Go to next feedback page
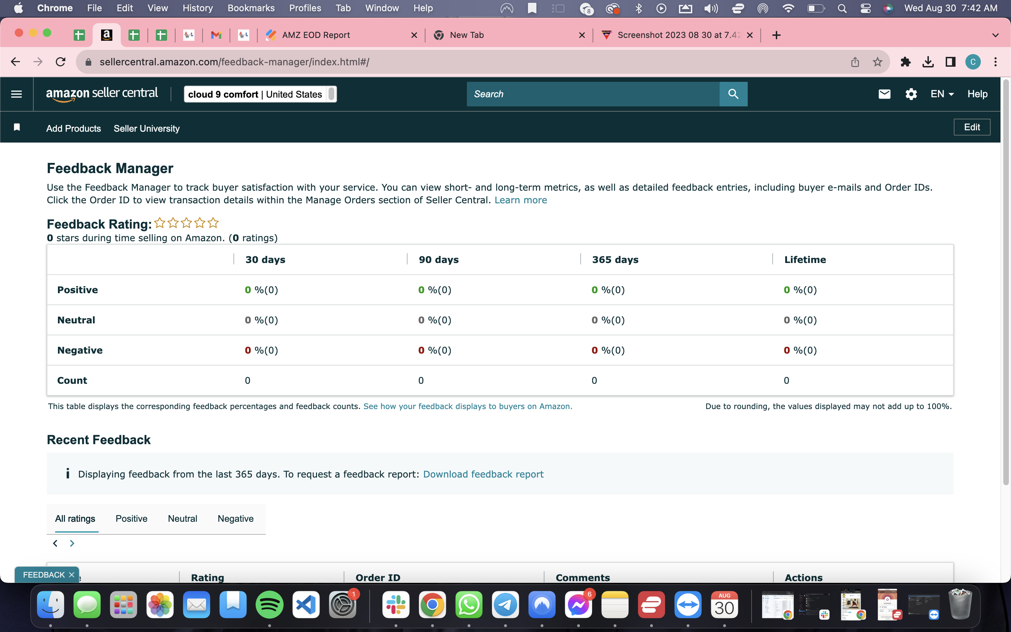Screen dimensions: 1011x632 coord(72,543)
